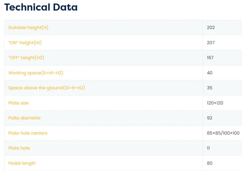Click the pedal length value 80
Screen dimensions: 242x174
(210, 163)
